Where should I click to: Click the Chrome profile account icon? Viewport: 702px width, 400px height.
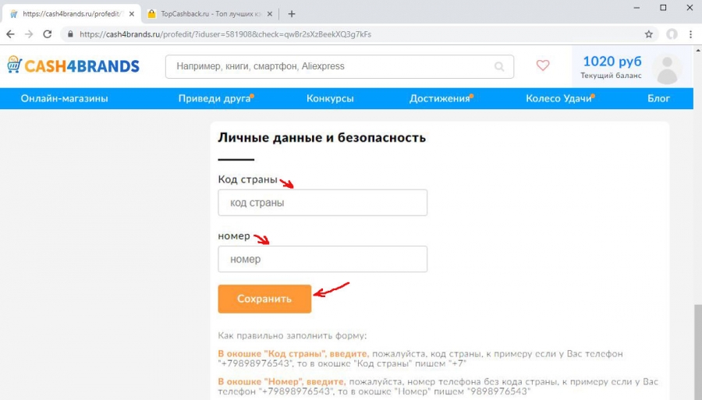[672, 34]
